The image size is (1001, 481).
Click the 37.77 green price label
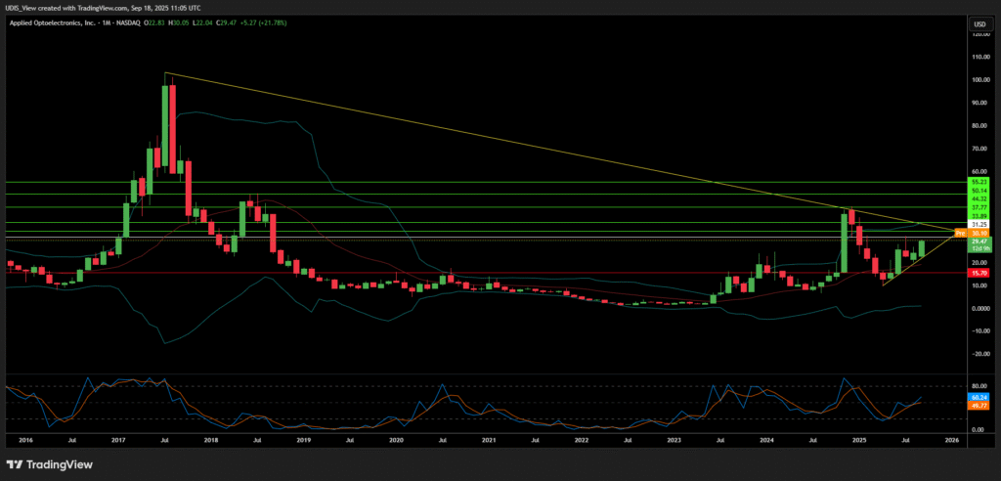(978, 207)
